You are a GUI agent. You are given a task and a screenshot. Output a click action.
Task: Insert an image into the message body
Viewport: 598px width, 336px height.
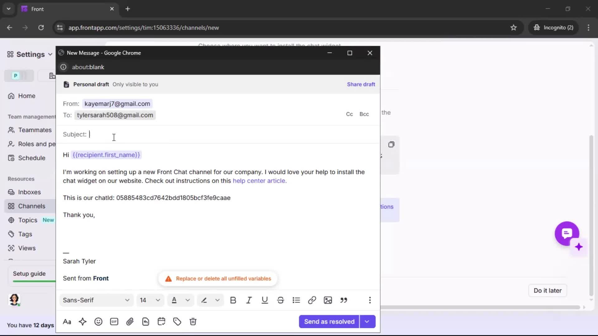click(x=328, y=300)
